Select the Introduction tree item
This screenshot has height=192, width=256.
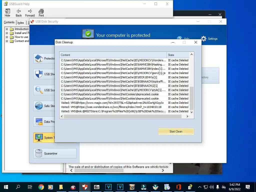(21, 29)
